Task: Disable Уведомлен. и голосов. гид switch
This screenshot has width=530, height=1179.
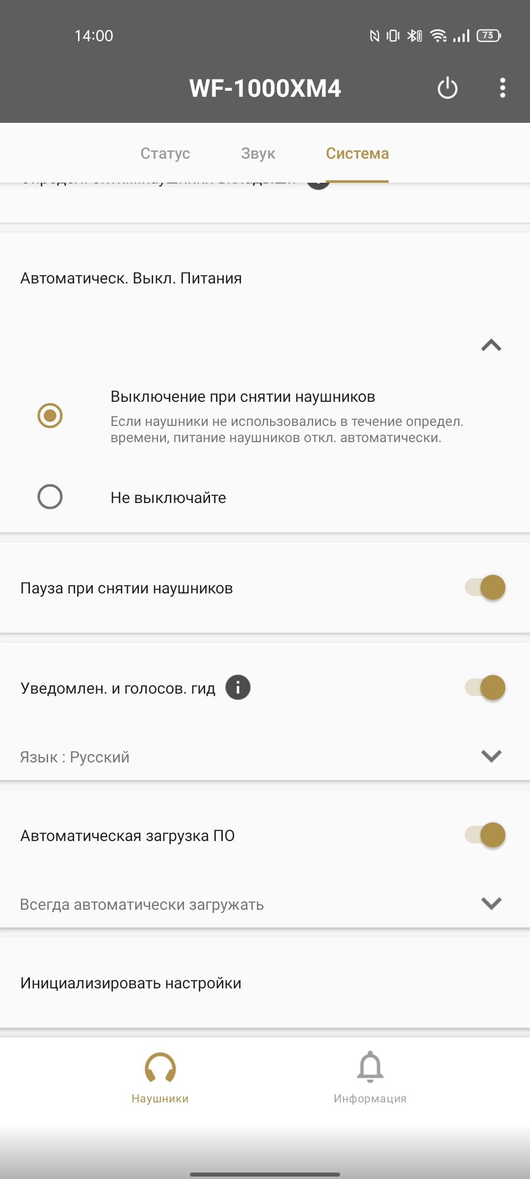Action: 485,687
